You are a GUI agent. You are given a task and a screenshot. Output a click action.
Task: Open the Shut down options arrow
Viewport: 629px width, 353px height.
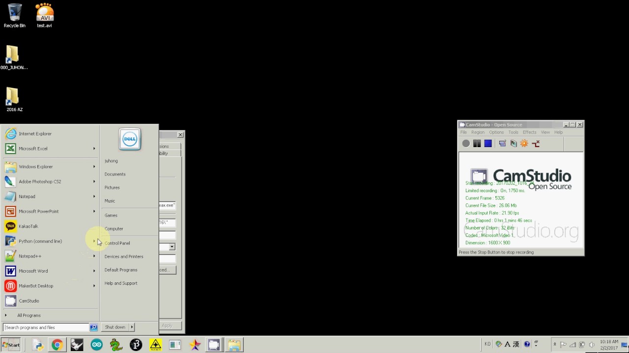click(132, 327)
